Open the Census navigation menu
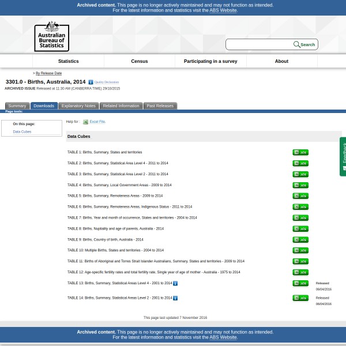The image size is (346, 346). tap(140, 61)
